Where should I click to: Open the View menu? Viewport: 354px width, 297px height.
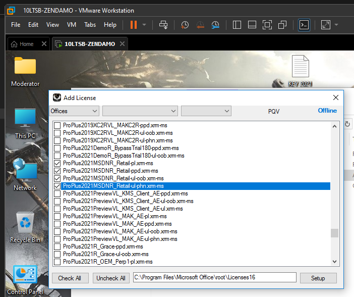click(52, 25)
